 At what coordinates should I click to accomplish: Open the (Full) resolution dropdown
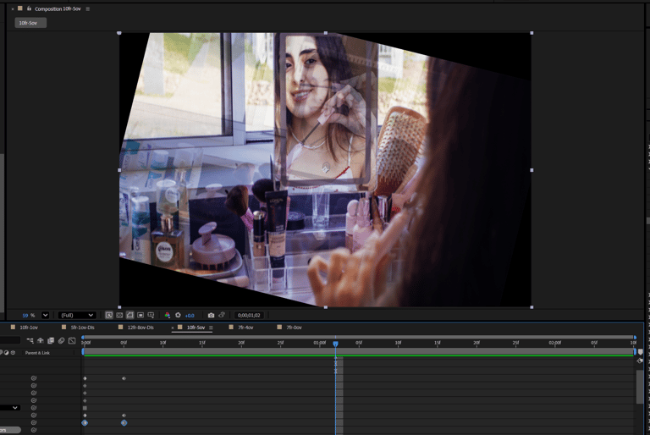(x=77, y=315)
